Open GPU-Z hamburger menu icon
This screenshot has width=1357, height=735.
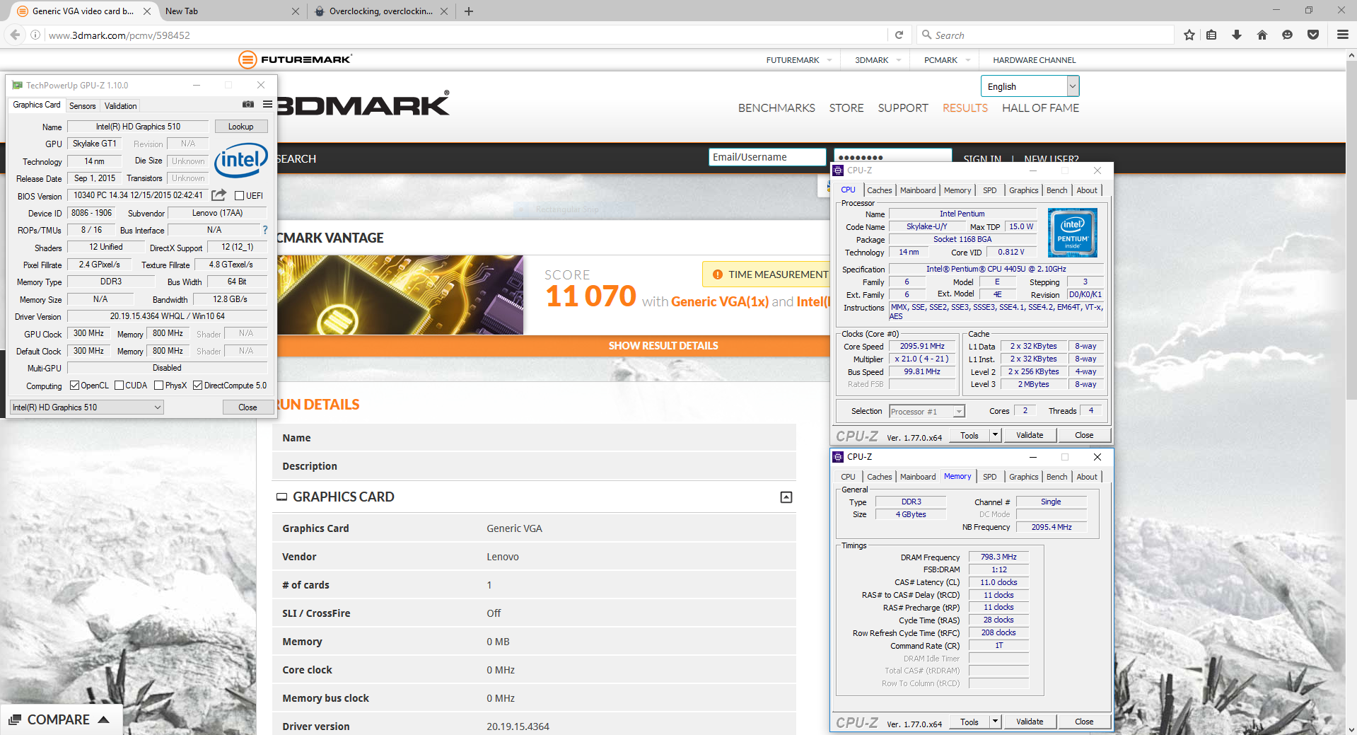pyautogui.click(x=267, y=105)
